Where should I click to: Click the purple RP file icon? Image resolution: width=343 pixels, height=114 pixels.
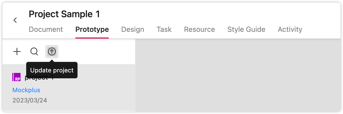[16, 77]
